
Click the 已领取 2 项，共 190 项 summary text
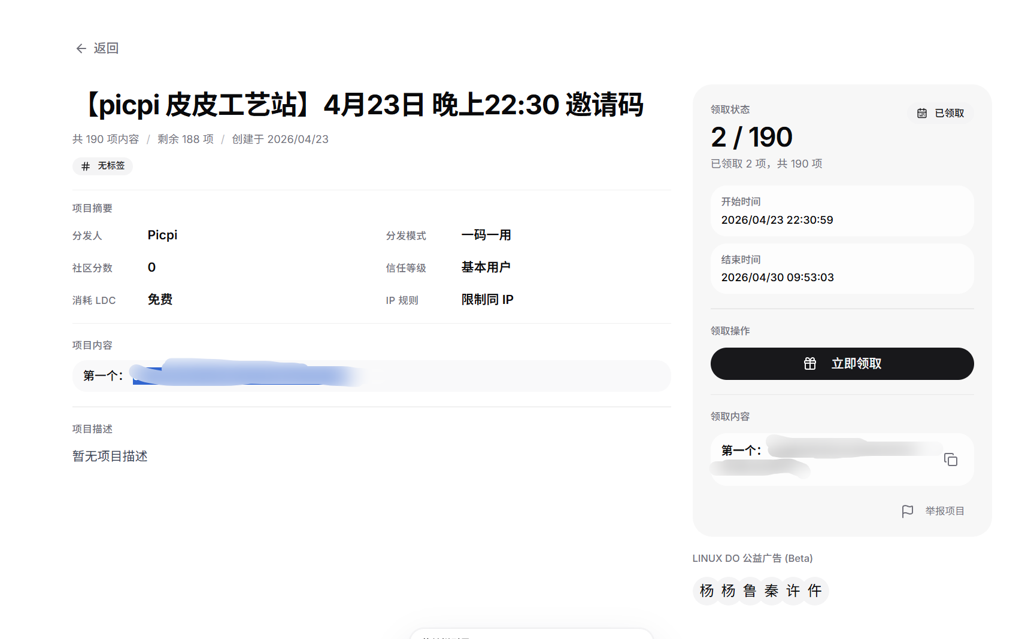point(766,164)
